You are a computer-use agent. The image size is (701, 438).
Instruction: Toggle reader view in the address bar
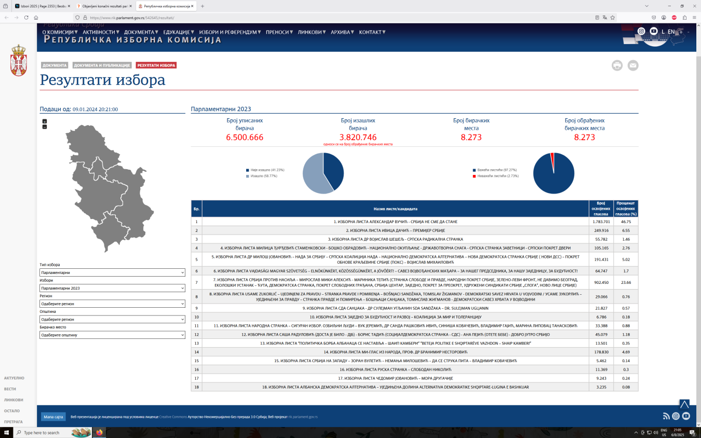pos(597,17)
